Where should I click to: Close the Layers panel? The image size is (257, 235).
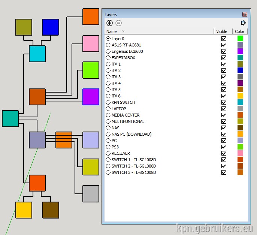point(245,15)
